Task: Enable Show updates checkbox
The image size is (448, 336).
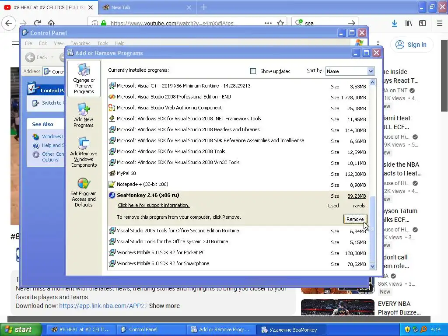Action: (253, 71)
